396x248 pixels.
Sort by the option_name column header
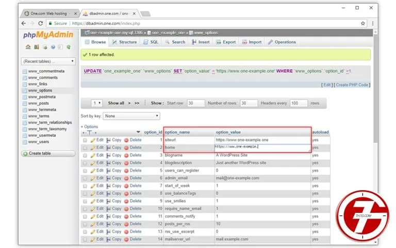point(177,132)
